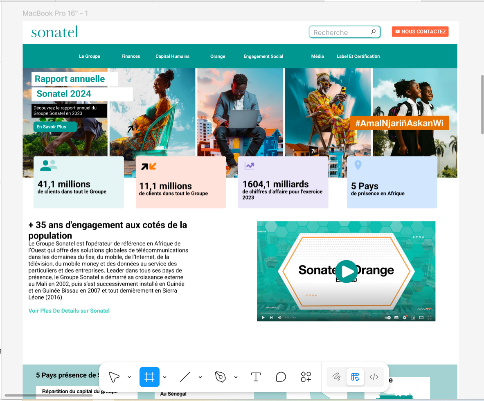Select the Finances menu item

(x=131, y=56)
